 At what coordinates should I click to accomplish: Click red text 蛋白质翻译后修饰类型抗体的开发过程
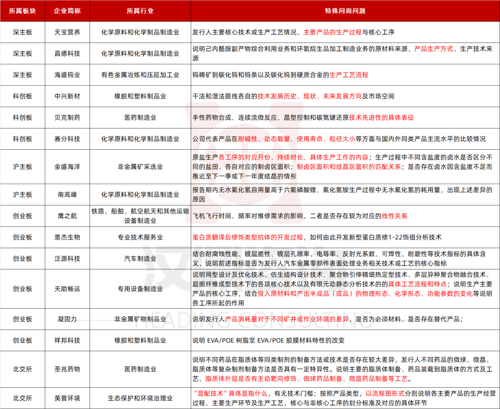click(247, 237)
